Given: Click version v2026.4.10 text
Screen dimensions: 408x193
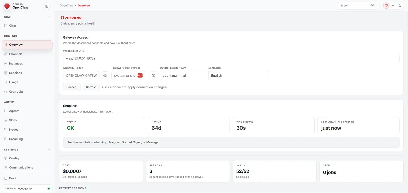Looking at the screenshot, I should 25,189.
